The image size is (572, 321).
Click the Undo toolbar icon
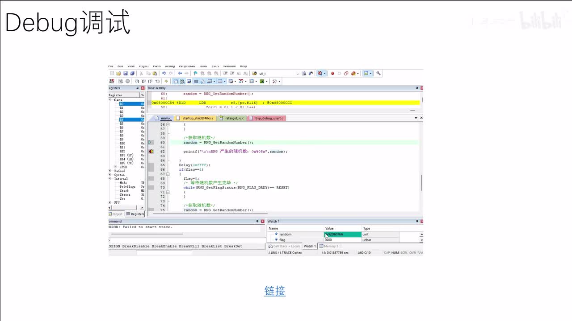pos(164,73)
